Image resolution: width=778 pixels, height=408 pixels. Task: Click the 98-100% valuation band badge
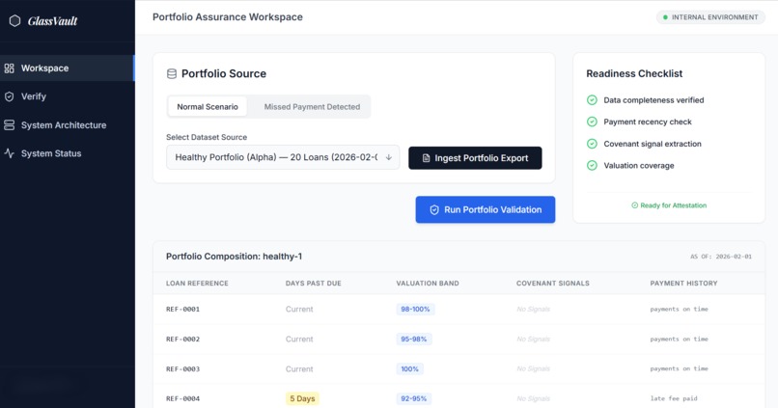coord(415,310)
